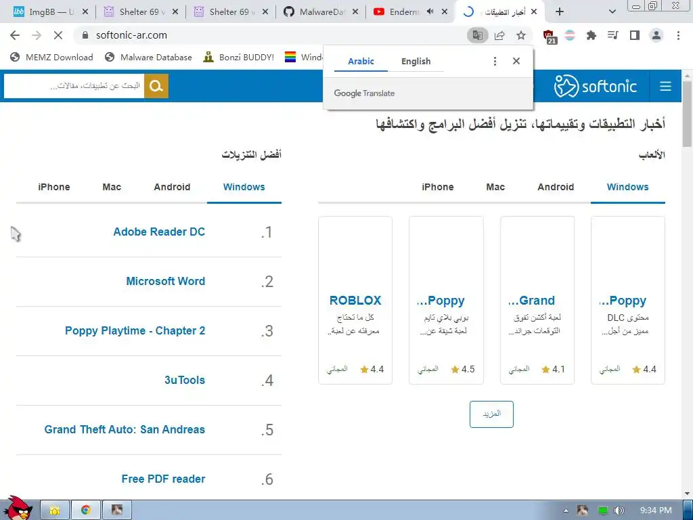Select Mac tab in top downloads
This screenshot has height=520, width=693.
coord(112,187)
